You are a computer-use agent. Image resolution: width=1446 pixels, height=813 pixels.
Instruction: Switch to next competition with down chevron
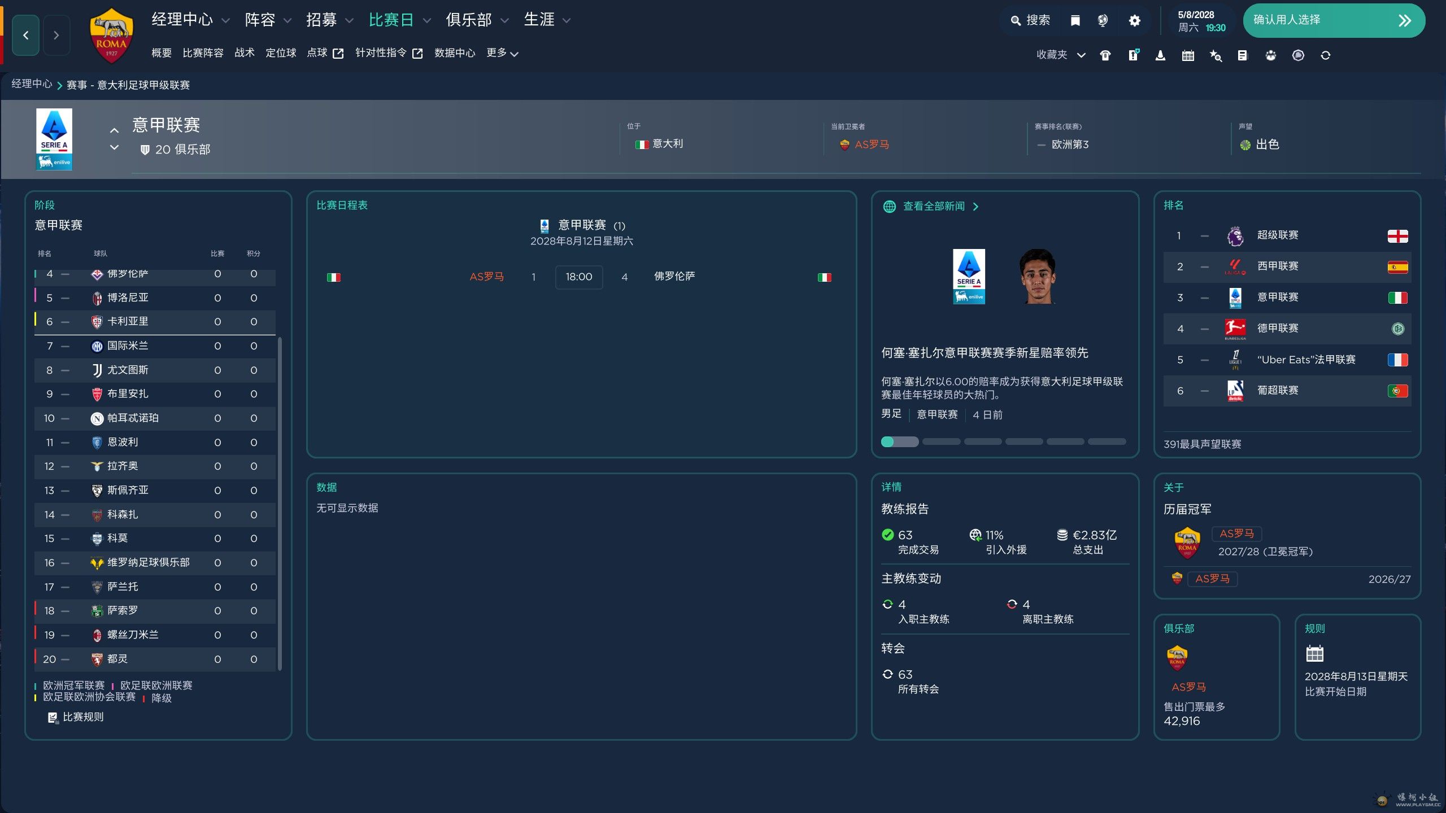(114, 148)
